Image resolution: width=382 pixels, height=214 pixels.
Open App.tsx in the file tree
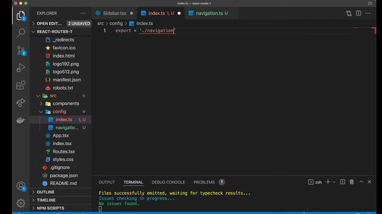pos(61,136)
